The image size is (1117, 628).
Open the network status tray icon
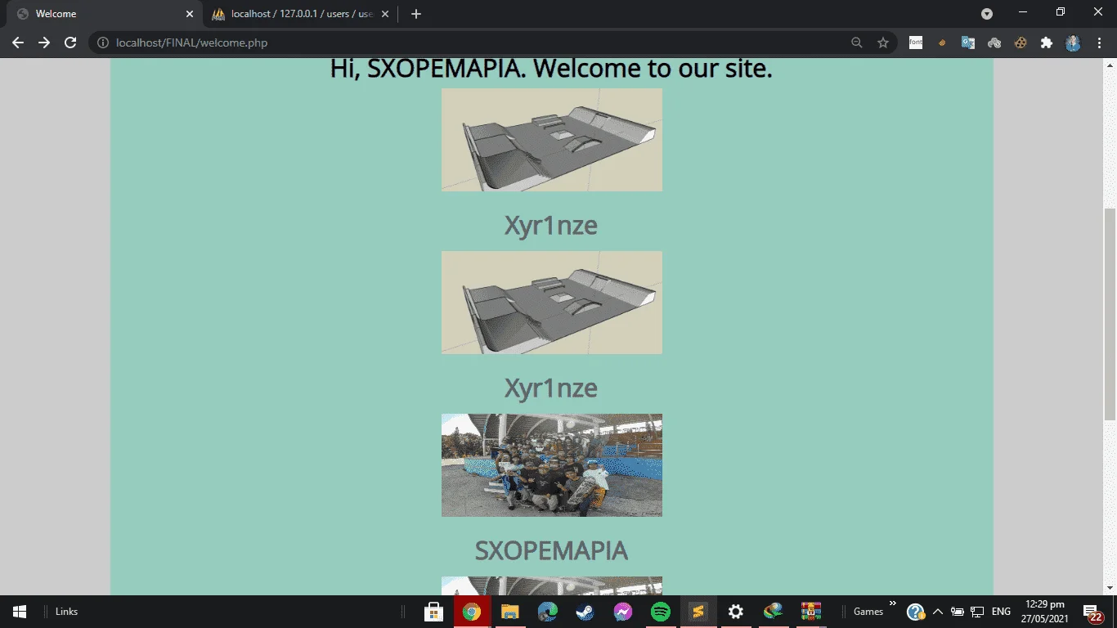(x=977, y=612)
